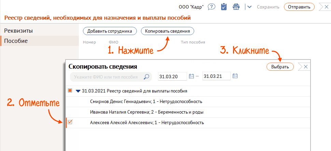Open the help question mark icon
331x151 pixels.
point(211,7)
